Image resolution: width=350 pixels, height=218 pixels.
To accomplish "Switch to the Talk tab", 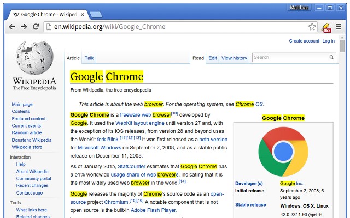I will (89, 58).
